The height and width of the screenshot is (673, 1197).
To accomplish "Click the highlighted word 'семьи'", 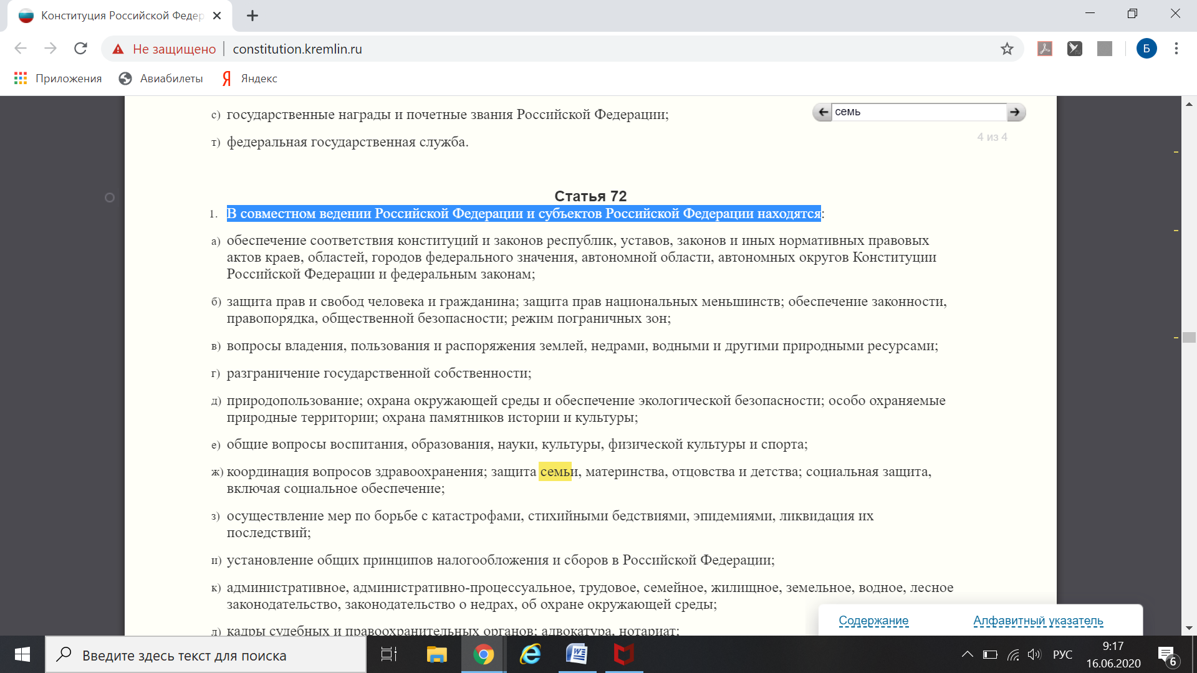I will click(x=559, y=472).
